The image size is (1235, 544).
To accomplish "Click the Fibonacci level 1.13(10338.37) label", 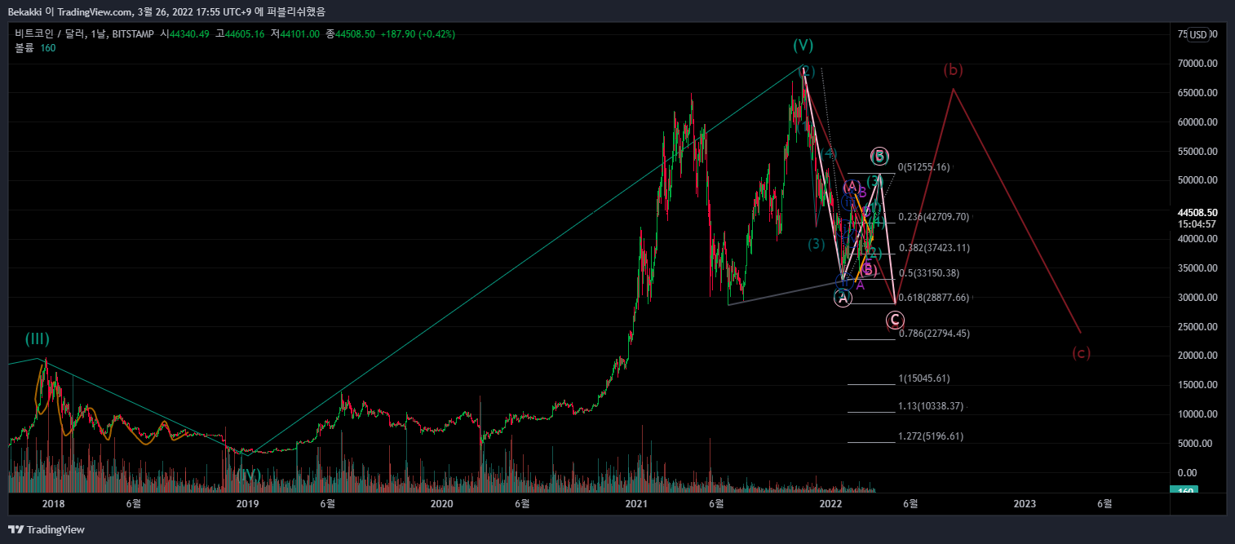I will [931, 406].
